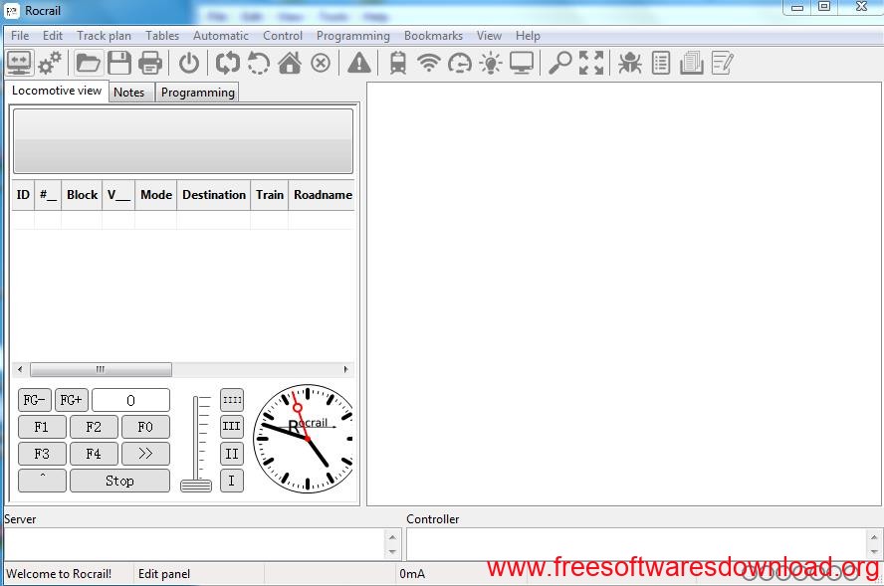
Task: Click the FG+ function group button
Action: 71,400
